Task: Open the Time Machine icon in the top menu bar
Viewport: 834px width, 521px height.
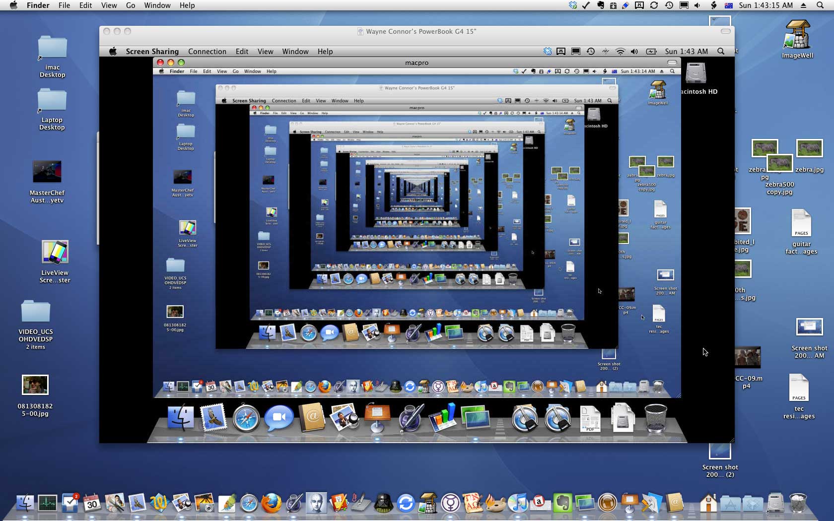Action: [669, 5]
